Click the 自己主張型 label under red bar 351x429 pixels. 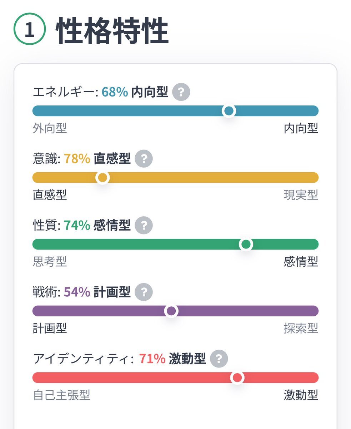pyautogui.click(x=61, y=395)
